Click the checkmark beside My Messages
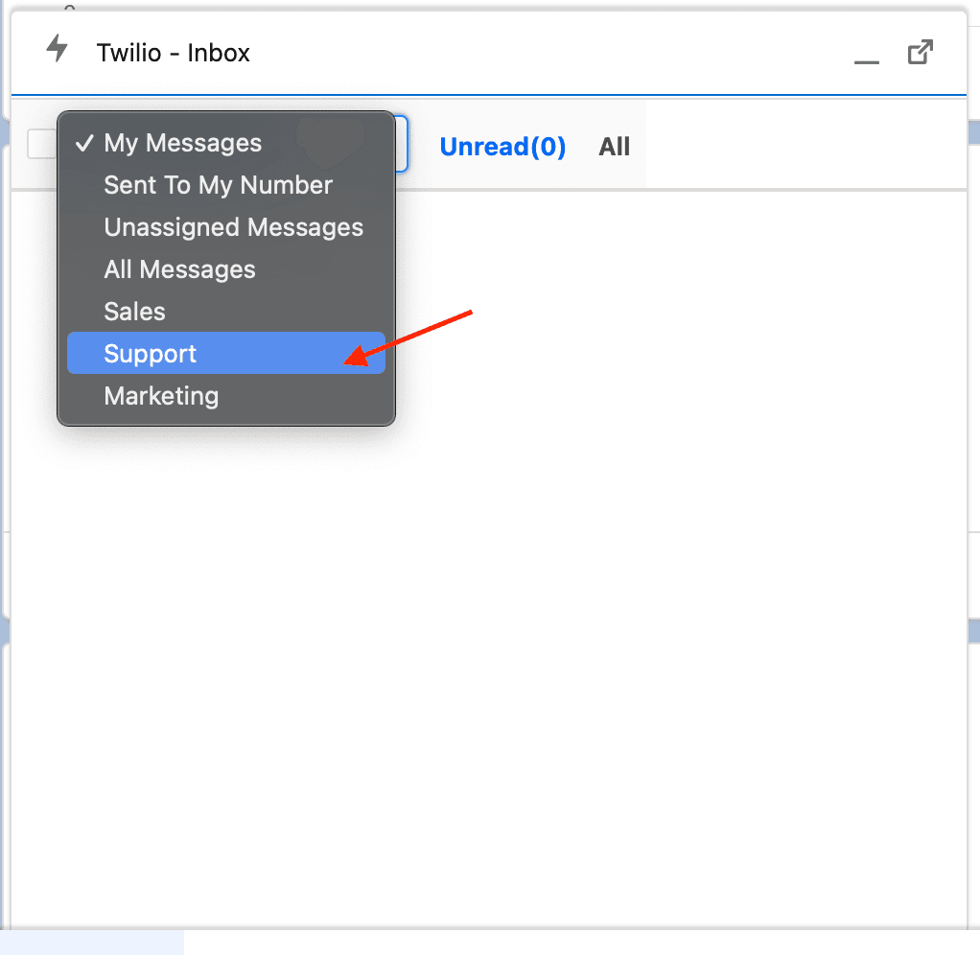The width and height of the screenshot is (980, 955). pyautogui.click(x=84, y=143)
